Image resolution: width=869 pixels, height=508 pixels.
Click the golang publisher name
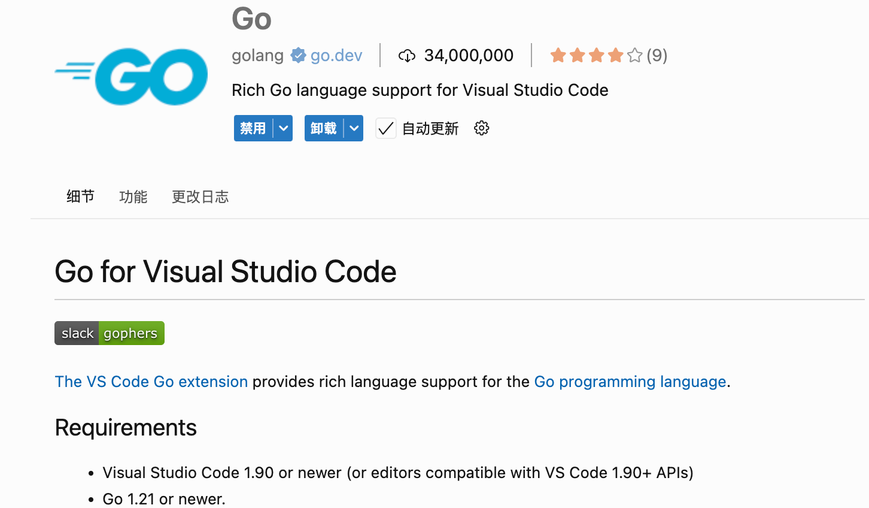(257, 55)
